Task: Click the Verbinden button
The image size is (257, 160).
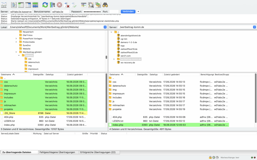Action: coord(128,11)
